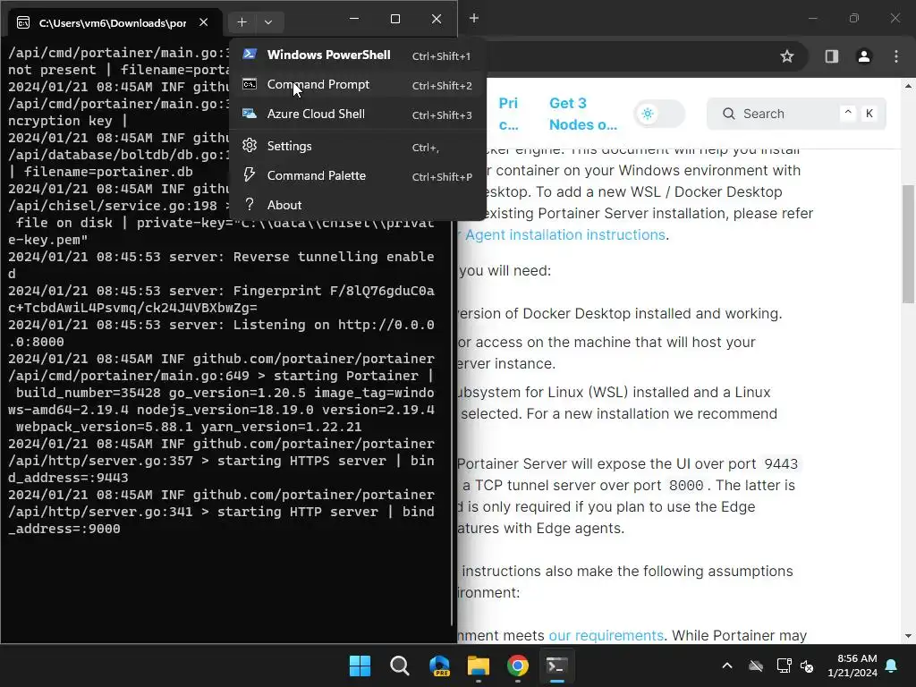This screenshot has height=687, width=916.
Task: Show hidden system tray icons
Action: click(727, 666)
